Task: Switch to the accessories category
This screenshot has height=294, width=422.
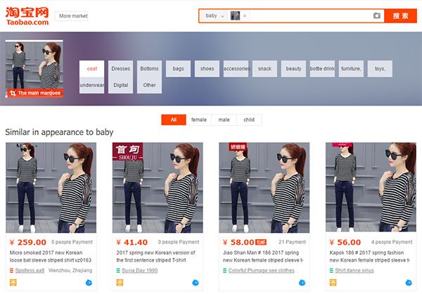Action: (x=236, y=69)
